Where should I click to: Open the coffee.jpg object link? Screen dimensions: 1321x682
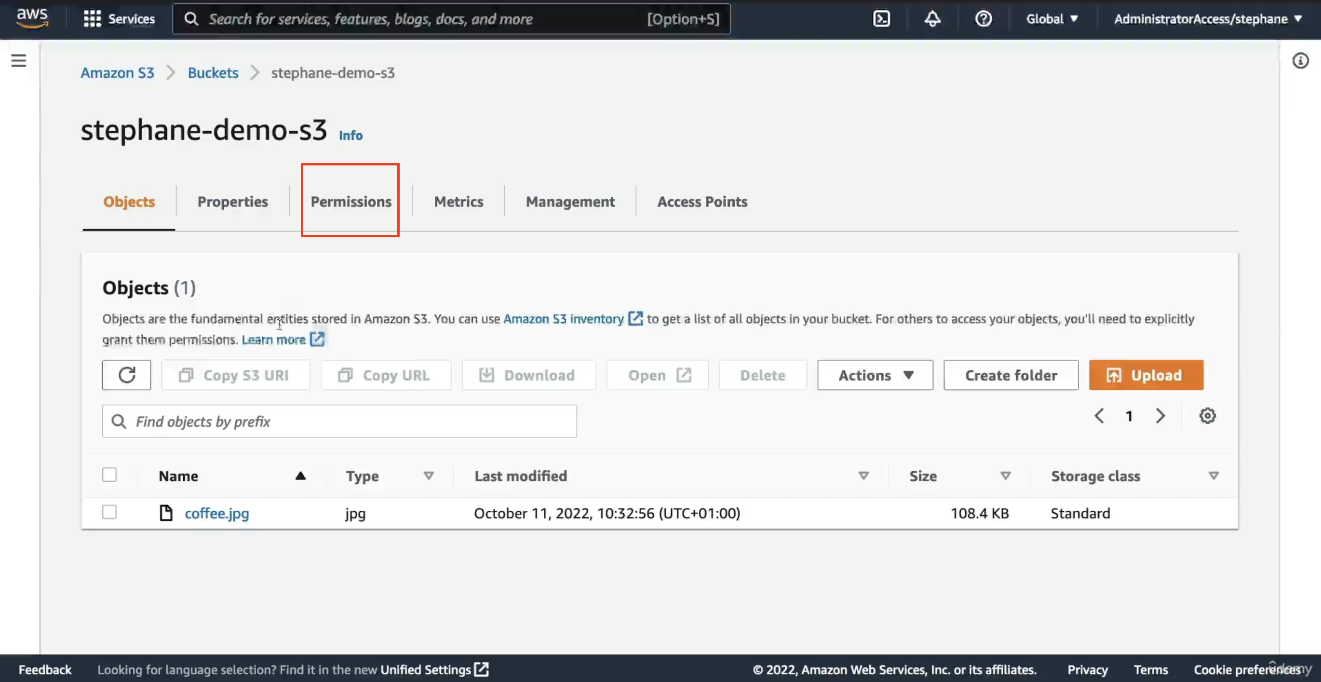(x=217, y=513)
